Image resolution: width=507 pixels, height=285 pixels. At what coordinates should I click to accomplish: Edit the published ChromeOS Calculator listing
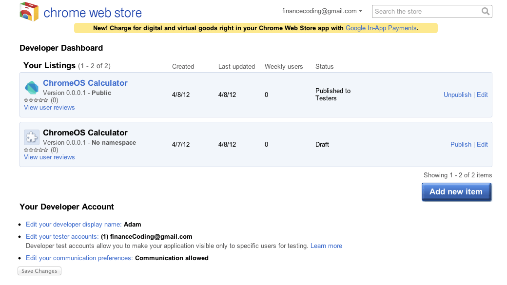[x=482, y=95]
